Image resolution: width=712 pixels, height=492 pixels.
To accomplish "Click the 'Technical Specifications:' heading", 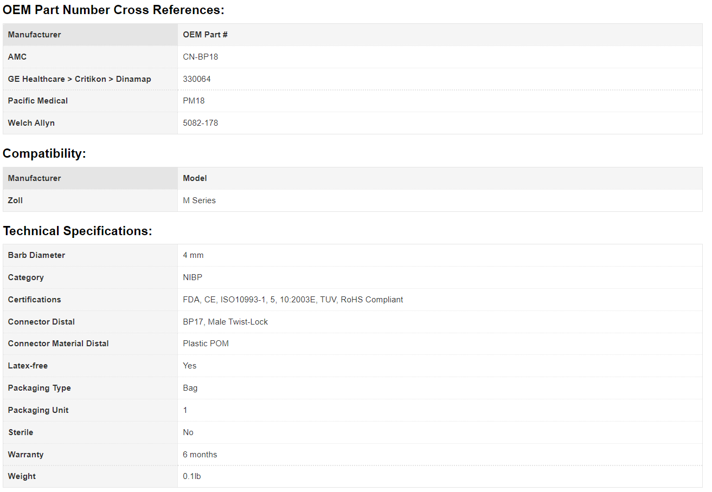I will [x=78, y=231].
